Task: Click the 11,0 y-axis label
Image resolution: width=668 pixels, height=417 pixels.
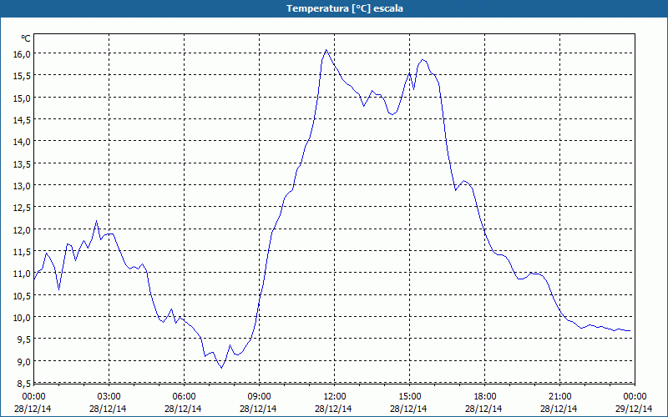Action: pyautogui.click(x=23, y=274)
